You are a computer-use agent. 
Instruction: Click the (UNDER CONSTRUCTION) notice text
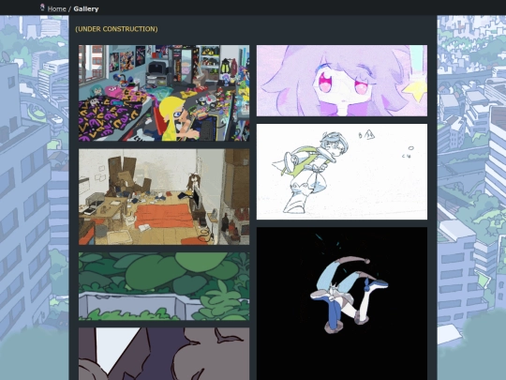pyautogui.click(x=116, y=29)
